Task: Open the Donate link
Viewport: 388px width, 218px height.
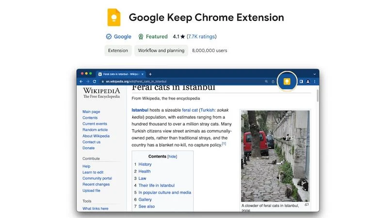Action: pos(89,148)
